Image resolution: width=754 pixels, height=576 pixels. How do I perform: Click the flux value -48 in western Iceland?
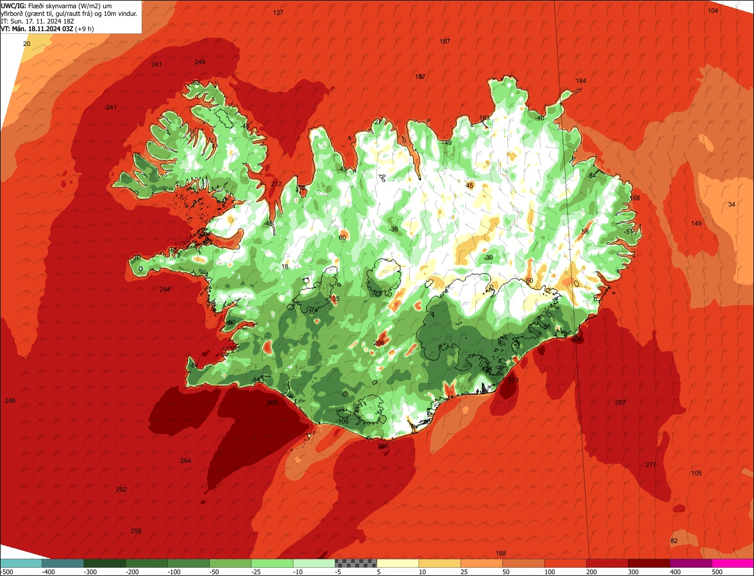coord(269,223)
